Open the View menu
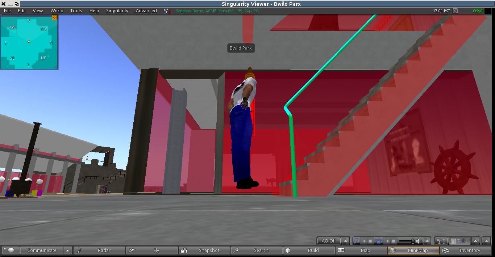Image resolution: width=495 pixels, height=257 pixels. point(38,10)
